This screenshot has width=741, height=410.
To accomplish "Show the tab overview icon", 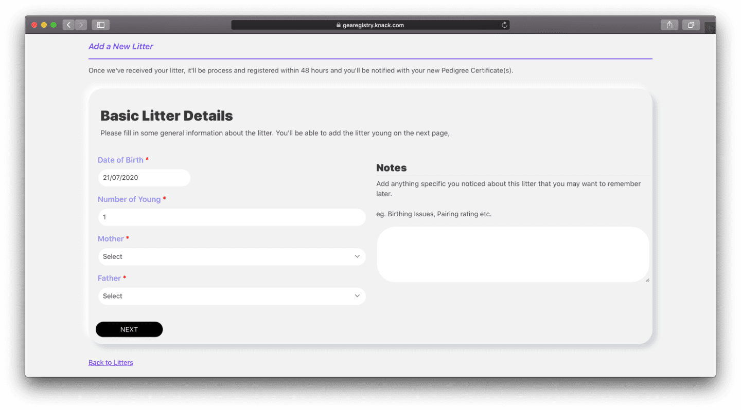I will tap(691, 25).
